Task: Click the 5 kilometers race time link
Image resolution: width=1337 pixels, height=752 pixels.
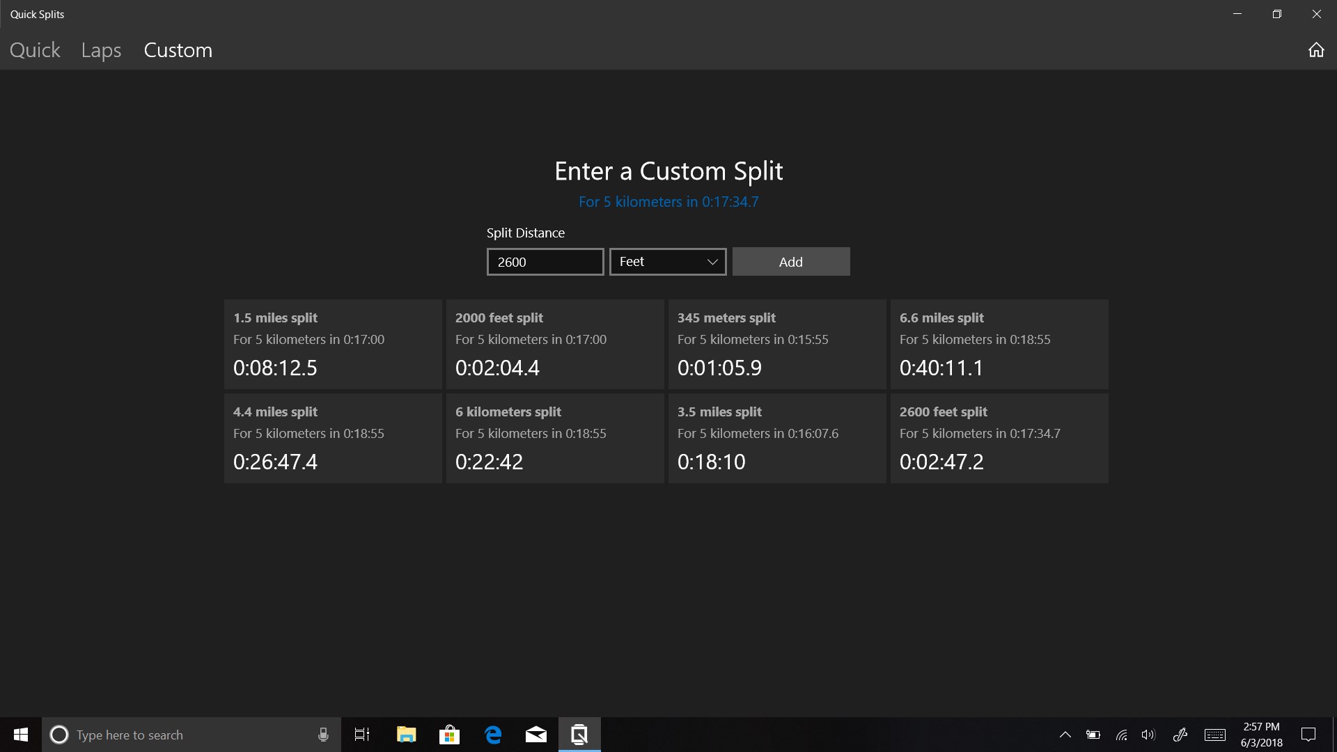Action: point(668,202)
